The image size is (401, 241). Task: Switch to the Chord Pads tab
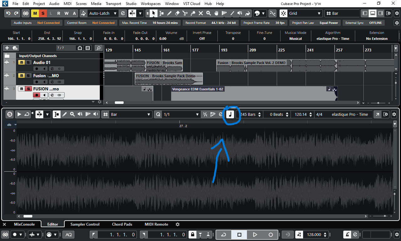tap(122, 224)
